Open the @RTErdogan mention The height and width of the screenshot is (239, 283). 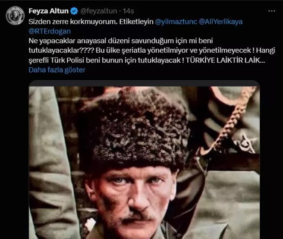click(50, 31)
